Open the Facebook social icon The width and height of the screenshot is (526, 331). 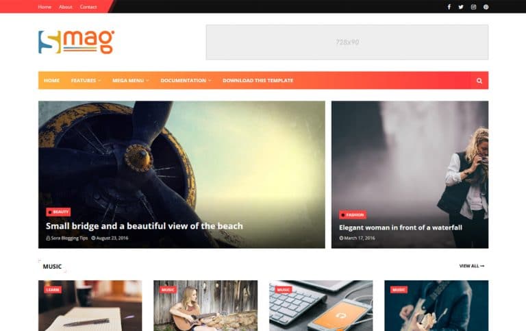tap(449, 7)
